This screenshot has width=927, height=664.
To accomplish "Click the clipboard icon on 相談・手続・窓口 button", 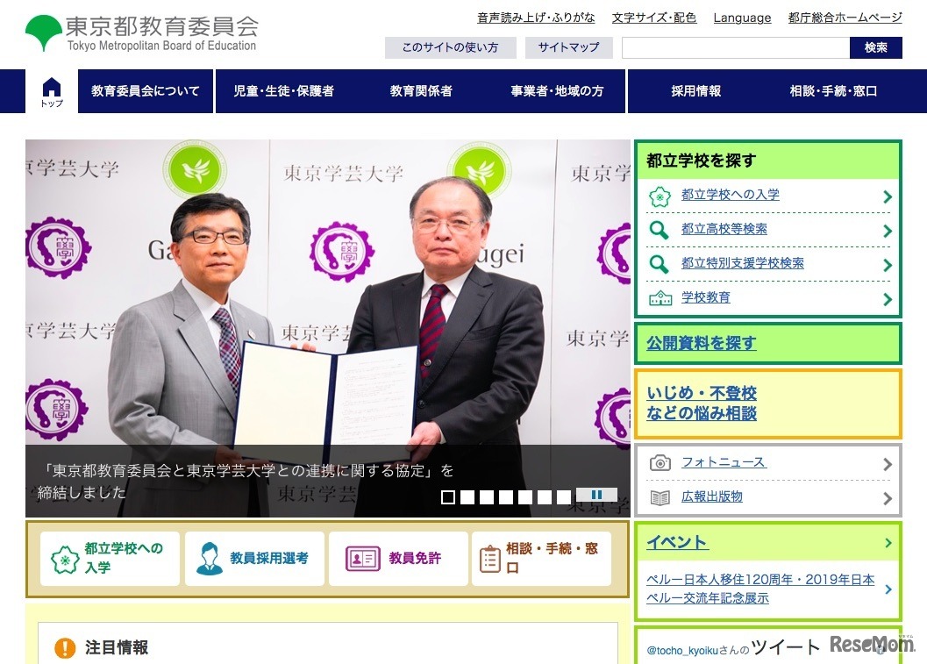I will tap(489, 559).
